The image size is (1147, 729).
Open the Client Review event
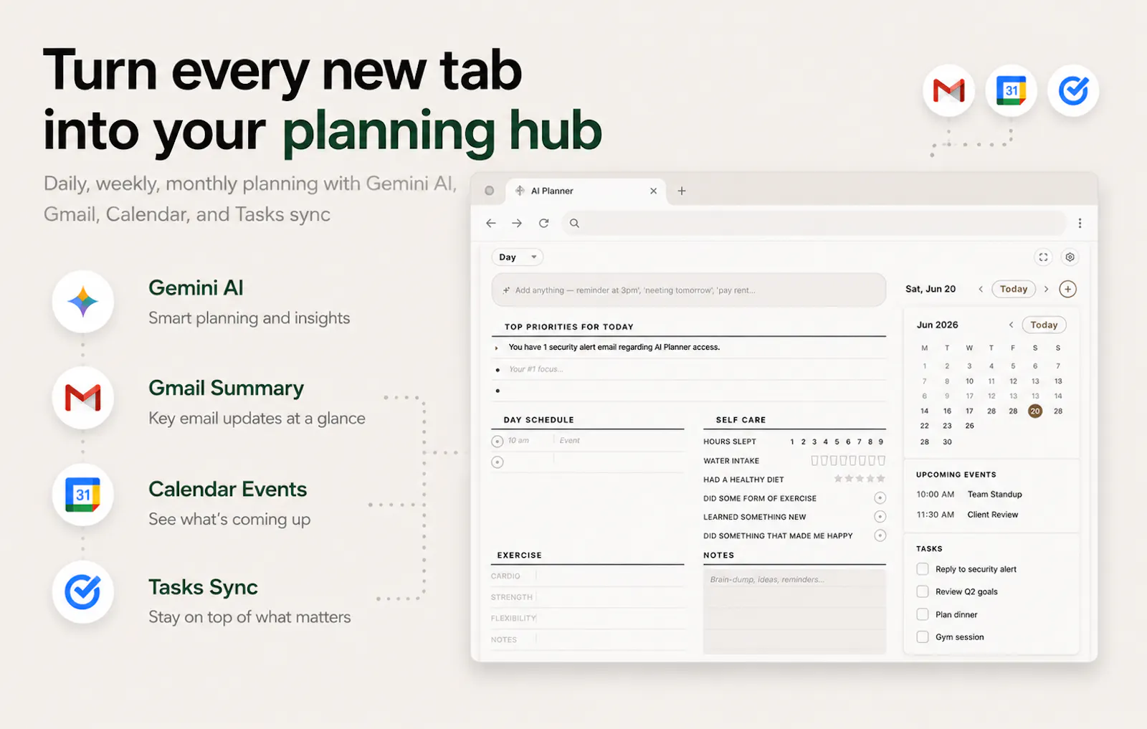[992, 515]
